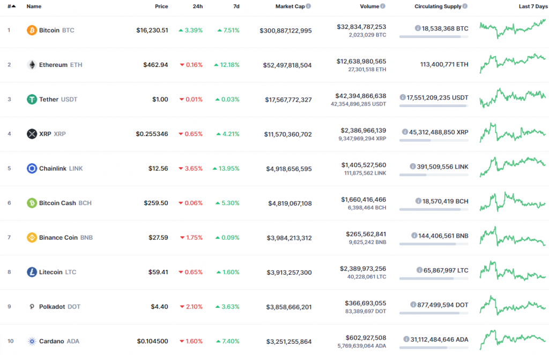Click info icon beside 144,406,561 BNB supply

tap(414, 236)
